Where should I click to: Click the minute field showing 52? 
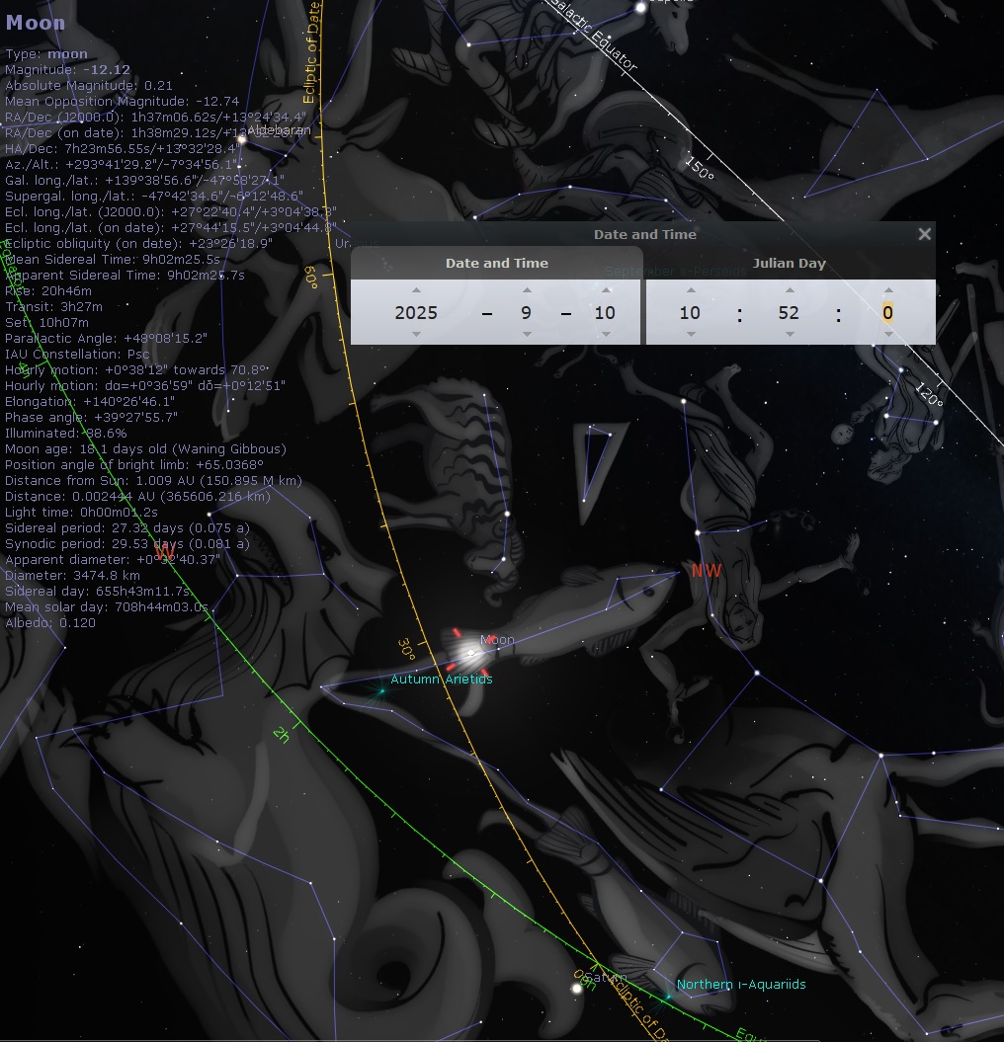(x=789, y=312)
